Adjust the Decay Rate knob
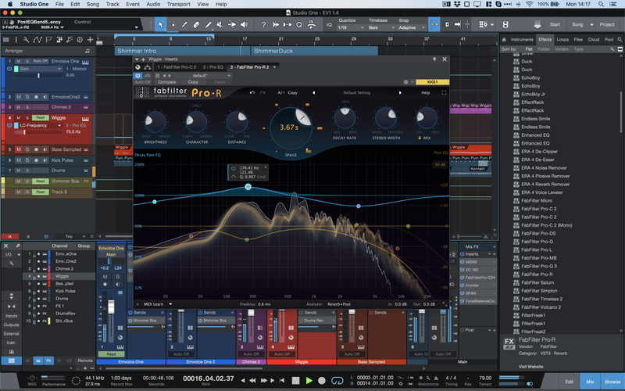625x391 pixels. coord(345,117)
